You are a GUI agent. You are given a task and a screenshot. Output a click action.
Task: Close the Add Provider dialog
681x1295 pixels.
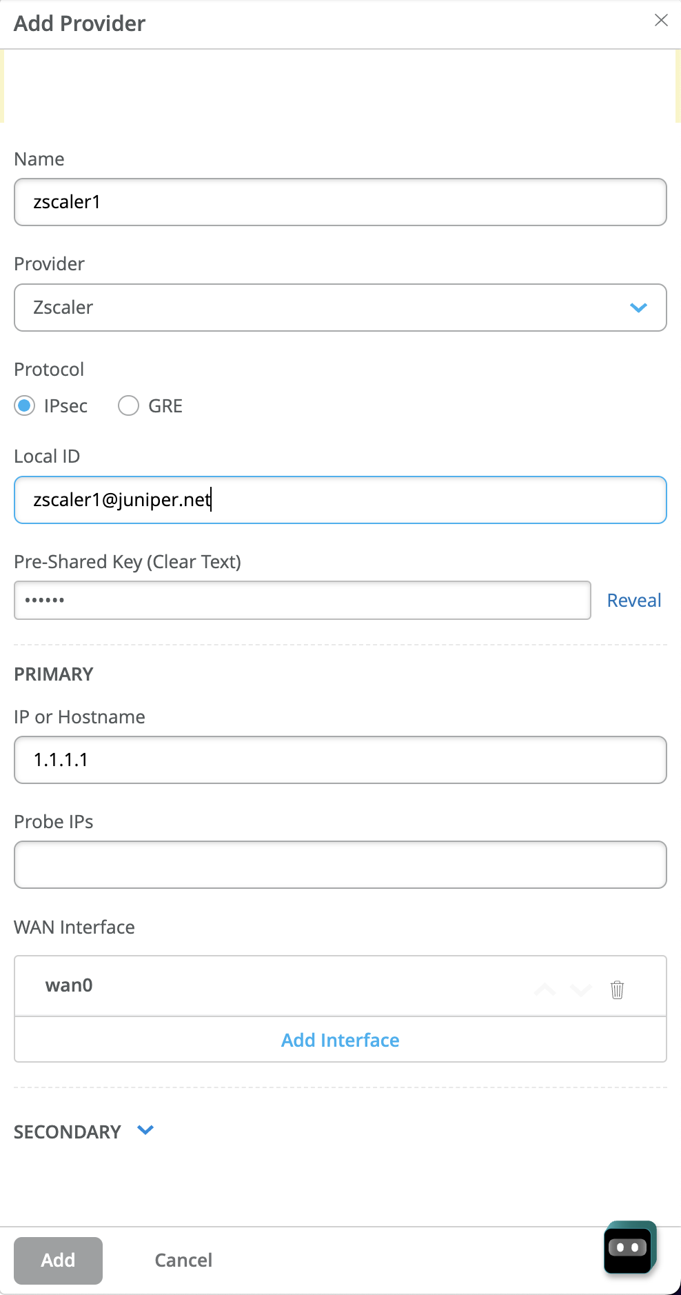pyautogui.click(x=661, y=21)
